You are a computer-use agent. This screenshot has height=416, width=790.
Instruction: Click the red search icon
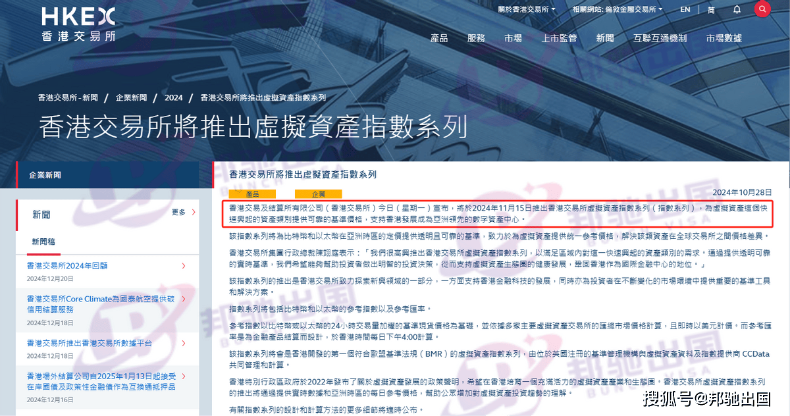762,9
